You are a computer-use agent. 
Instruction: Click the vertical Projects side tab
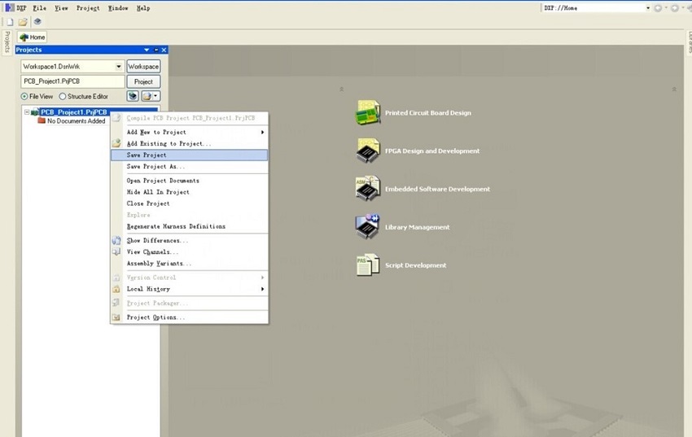[7, 42]
